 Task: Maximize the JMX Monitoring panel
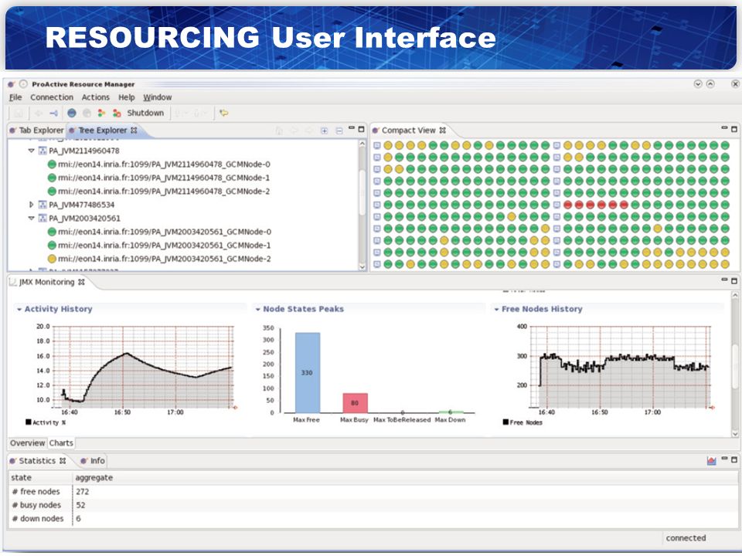point(734,281)
